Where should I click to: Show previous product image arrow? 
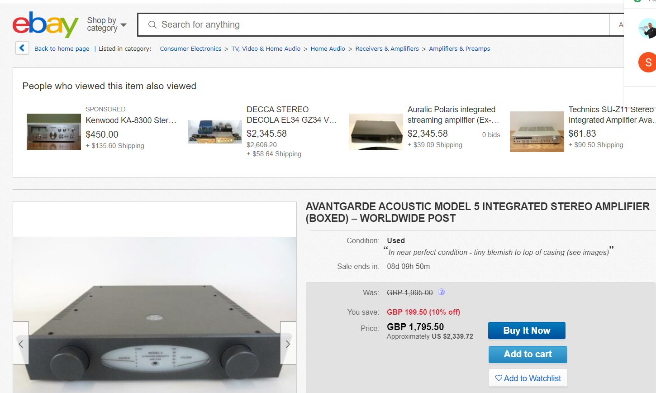click(21, 344)
